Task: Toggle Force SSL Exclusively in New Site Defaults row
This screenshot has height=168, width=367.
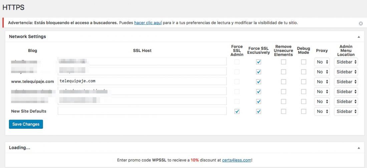Action: (258, 112)
